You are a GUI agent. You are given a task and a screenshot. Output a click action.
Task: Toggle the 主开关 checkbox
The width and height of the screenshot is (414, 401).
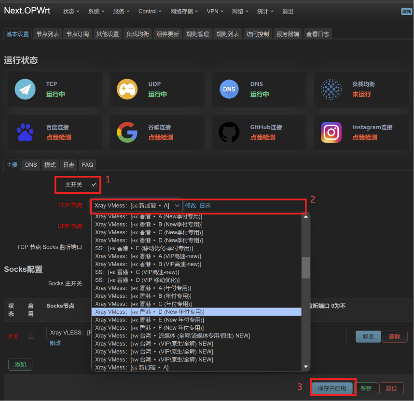tap(94, 185)
